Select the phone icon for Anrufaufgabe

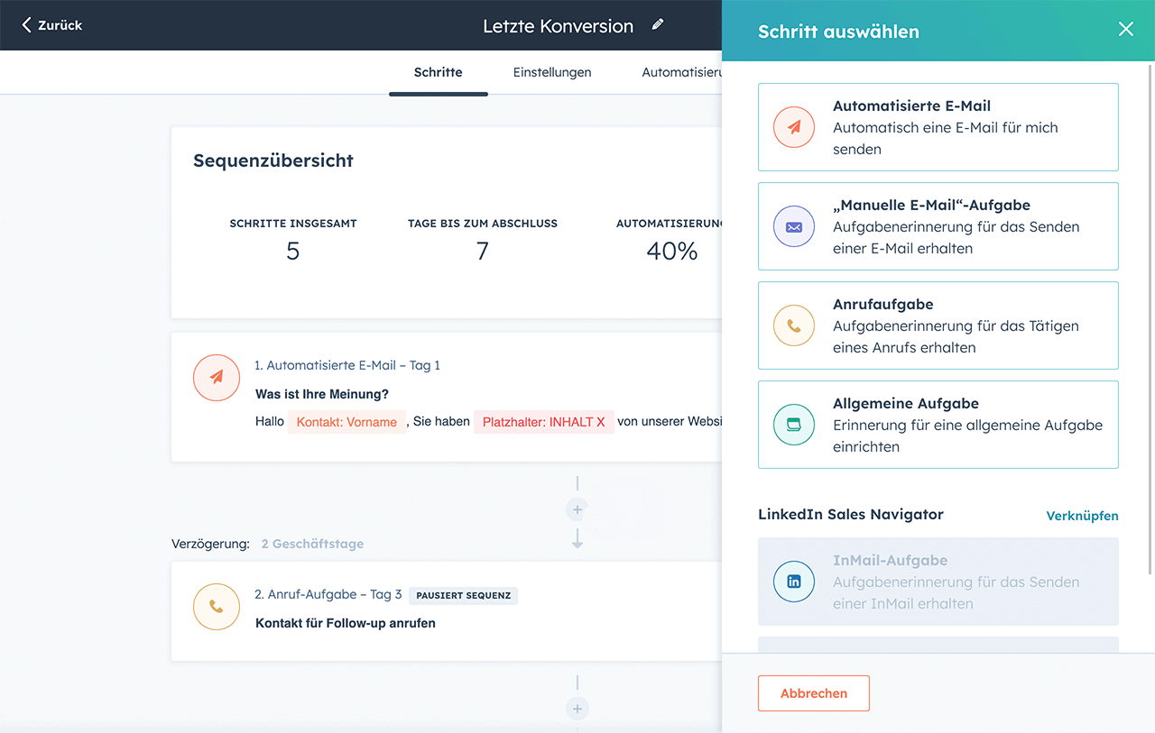coord(794,325)
